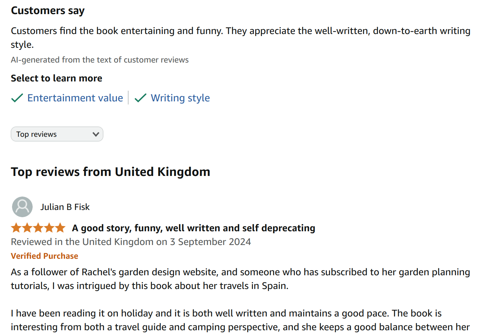Image resolution: width=486 pixels, height=334 pixels.
Task: Select the Entertainment value topic link
Action: (75, 98)
